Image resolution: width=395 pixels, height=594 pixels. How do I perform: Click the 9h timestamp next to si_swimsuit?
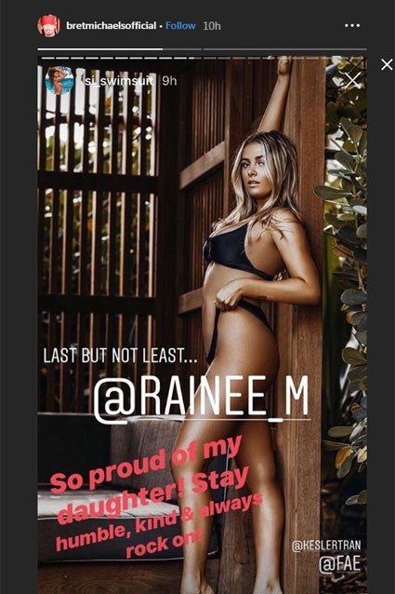169,81
